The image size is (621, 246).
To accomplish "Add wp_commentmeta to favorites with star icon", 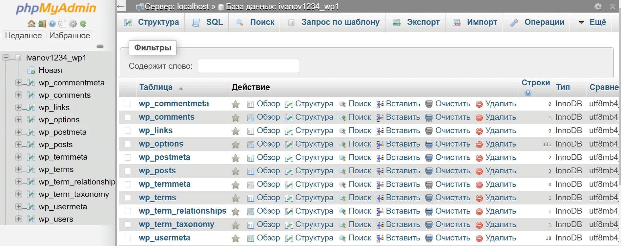I will pyautogui.click(x=236, y=104).
